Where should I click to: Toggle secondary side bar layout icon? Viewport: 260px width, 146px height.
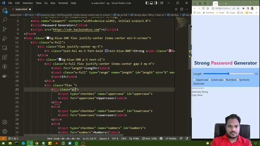point(156,3)
